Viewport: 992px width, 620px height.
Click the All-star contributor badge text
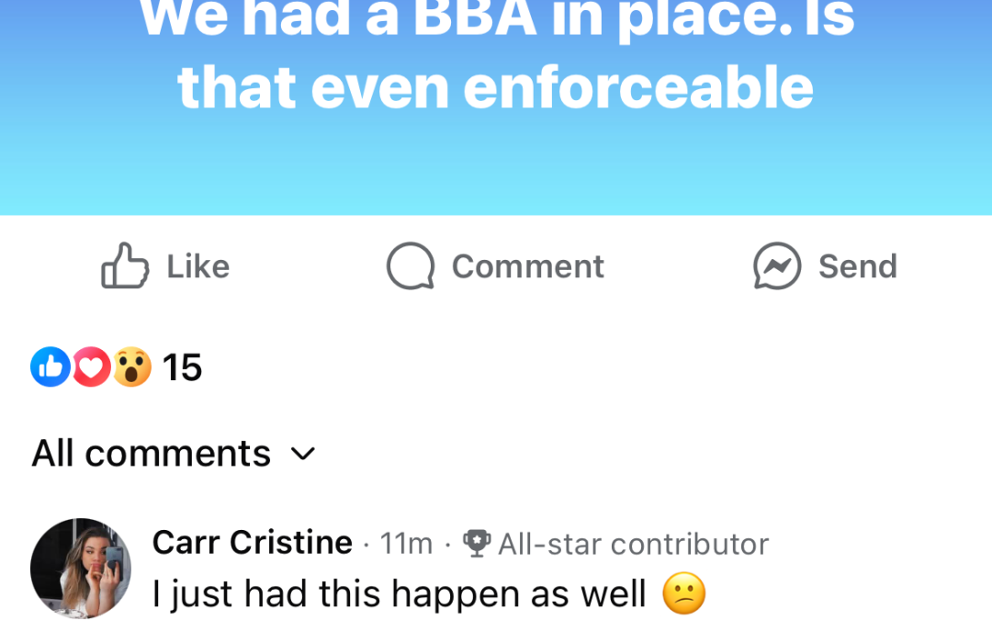(x=633, y=544)
